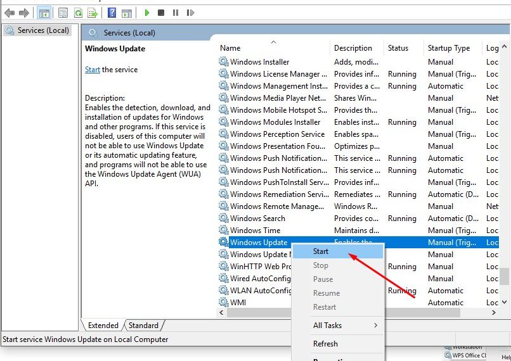This screenshot has width=511, height=361.
Task: Click the green Start Service play button
Action: tap(147, 13)
